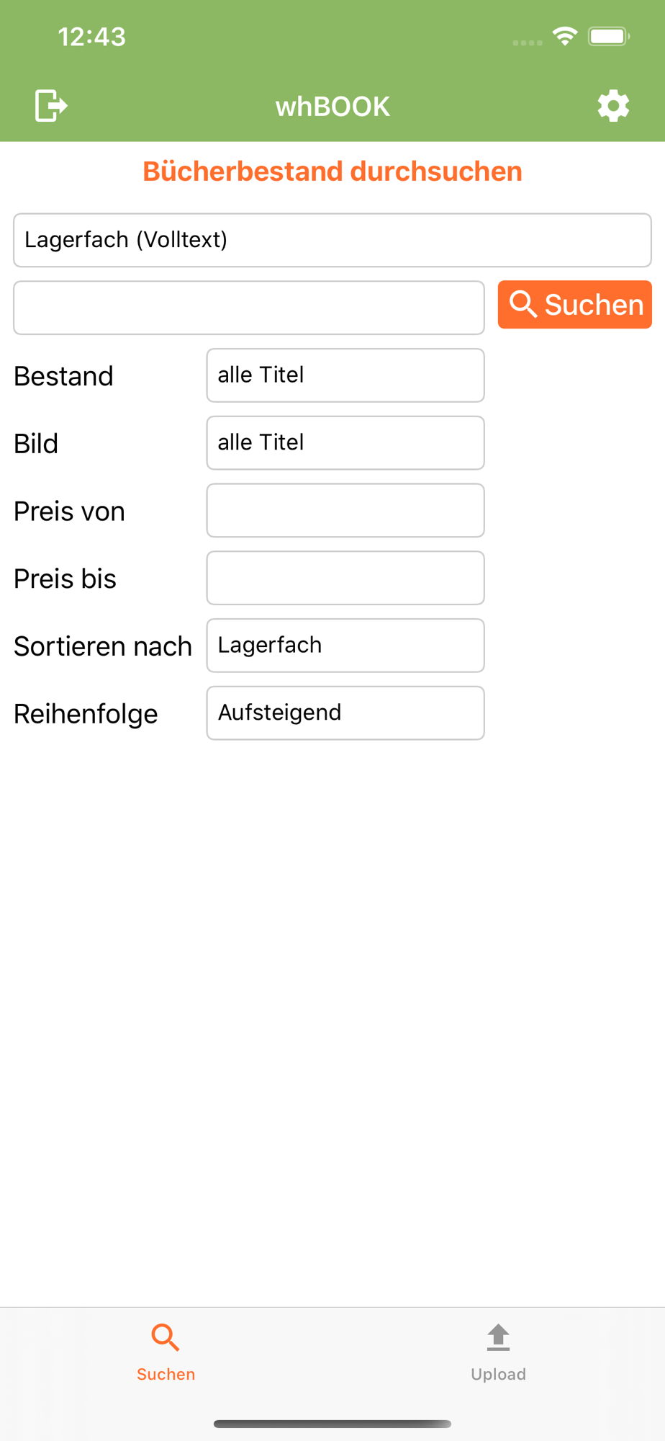The image size is (665, 1441).
Task: Tap the magnifier icon on Suchen button
Action: pyautogui.click(x=523, y=304)
